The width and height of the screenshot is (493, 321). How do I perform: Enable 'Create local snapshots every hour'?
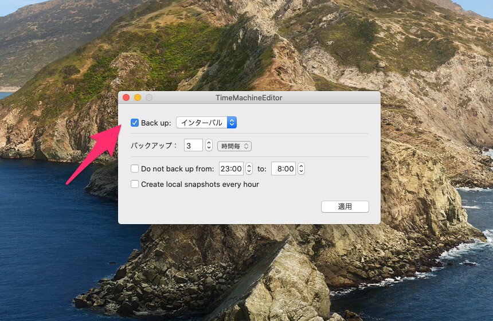click(x=135, y=185)
